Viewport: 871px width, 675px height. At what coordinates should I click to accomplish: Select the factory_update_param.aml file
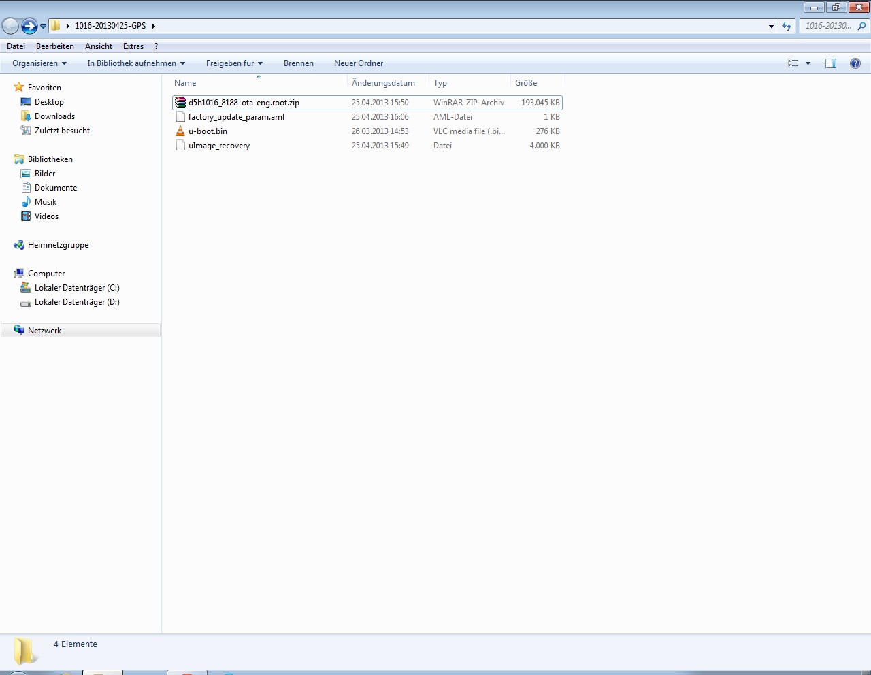pos(236,117)
